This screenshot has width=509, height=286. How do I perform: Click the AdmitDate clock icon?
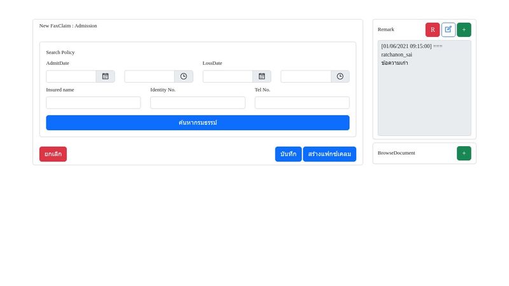pos(183,76)
